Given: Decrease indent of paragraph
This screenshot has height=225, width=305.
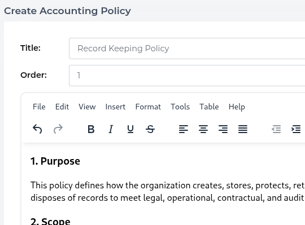Looking at the screenshot, I should pos(276,129).
